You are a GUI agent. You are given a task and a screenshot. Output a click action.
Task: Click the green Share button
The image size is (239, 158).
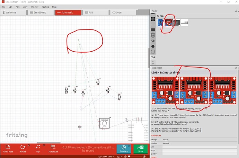[x=141, y=149]
